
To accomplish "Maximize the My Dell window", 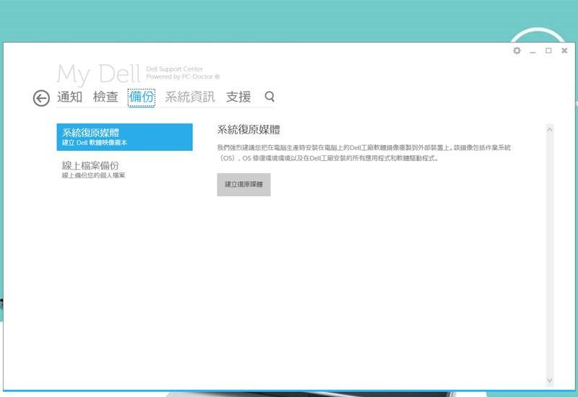I will (x=548, y=51).
